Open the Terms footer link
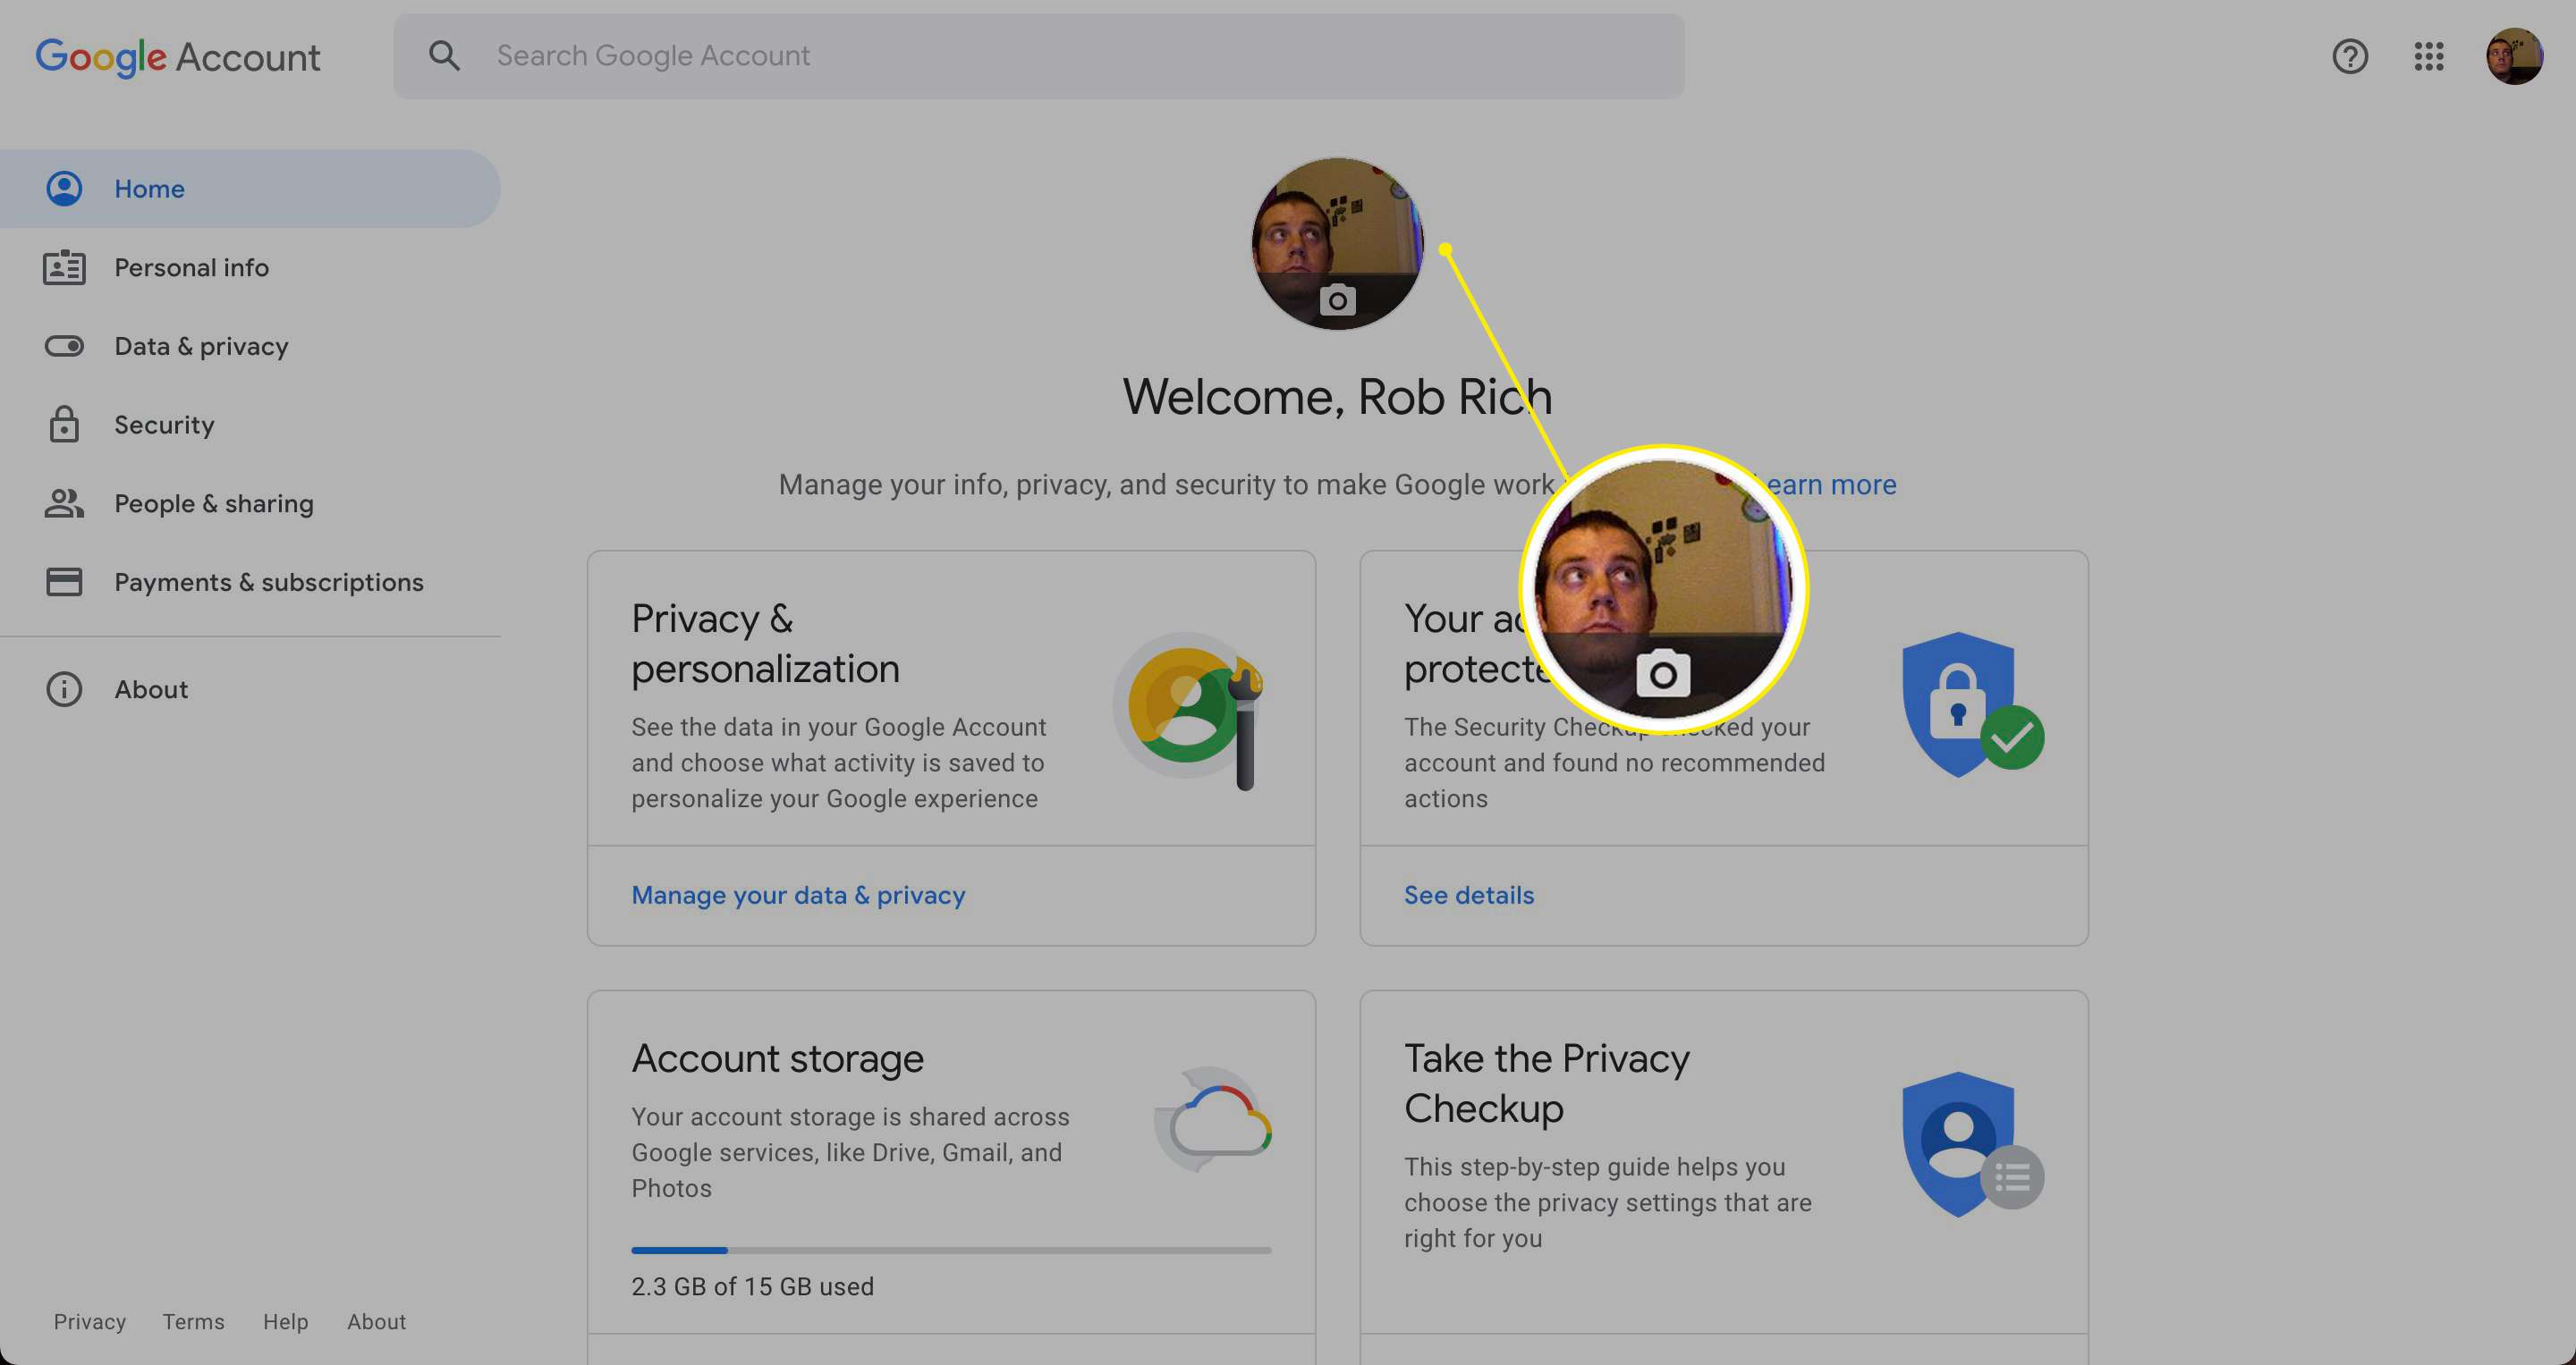The image size is (2576, 1365). (x=194, y=1322)
